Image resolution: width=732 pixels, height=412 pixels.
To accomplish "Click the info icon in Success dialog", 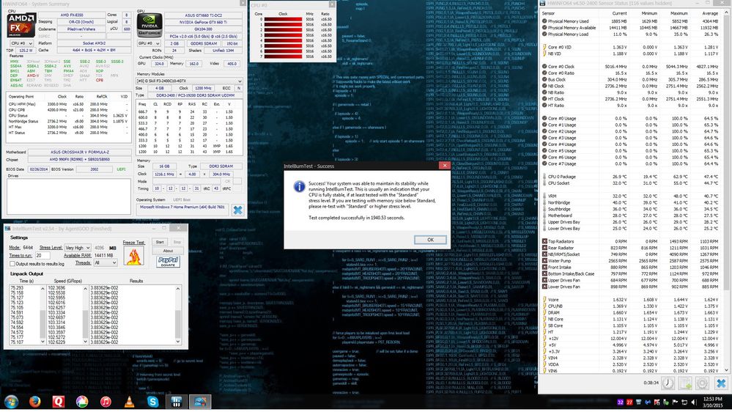I will point(299,187).
